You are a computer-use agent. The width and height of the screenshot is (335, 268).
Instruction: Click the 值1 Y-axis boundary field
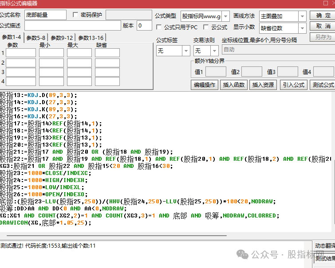point(216,72)
